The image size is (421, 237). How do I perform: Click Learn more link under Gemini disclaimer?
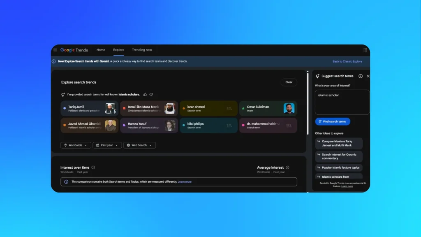tap(347, 186)
